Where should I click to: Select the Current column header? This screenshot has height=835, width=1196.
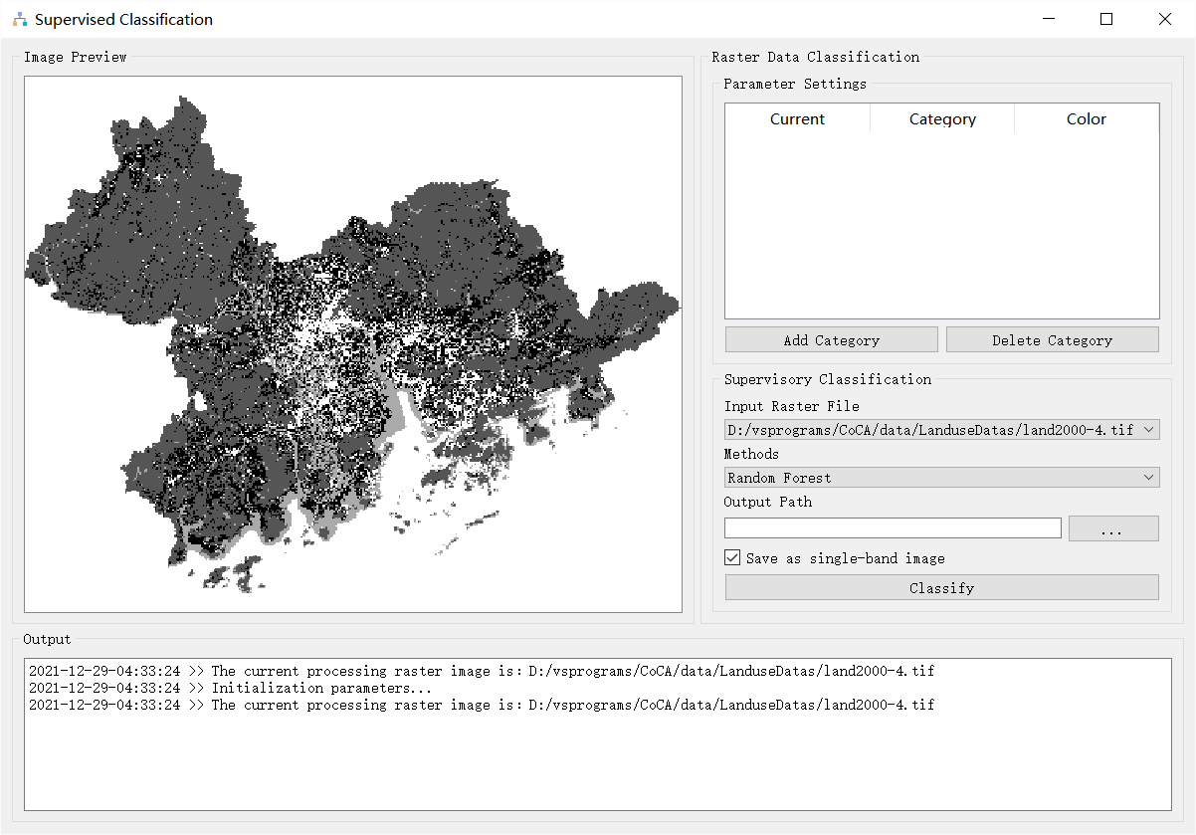coord(797,119)
